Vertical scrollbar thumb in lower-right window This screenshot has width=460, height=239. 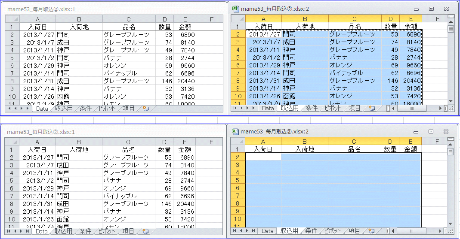tap(451, 151)
